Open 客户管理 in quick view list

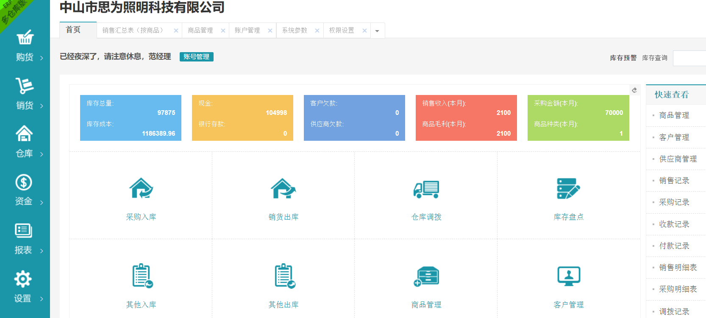click(674, 137)
